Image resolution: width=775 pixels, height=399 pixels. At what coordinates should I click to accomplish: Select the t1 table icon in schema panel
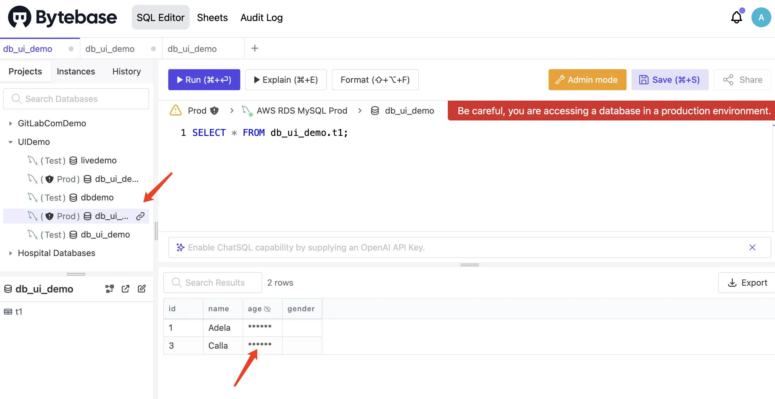[8, 312]
